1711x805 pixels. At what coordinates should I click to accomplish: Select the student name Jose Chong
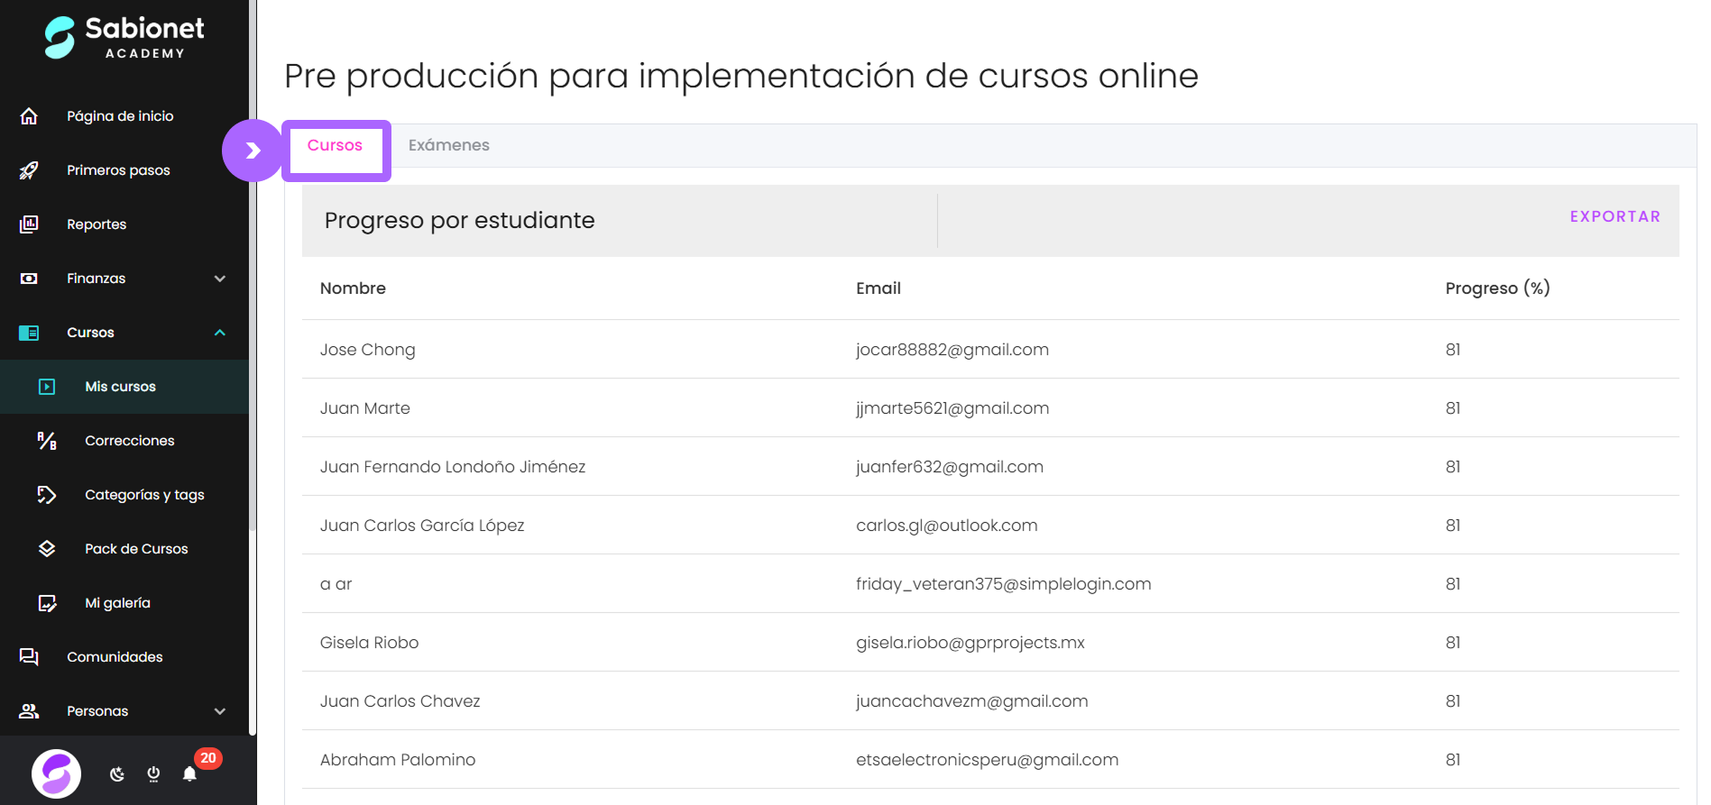point(368,350)
